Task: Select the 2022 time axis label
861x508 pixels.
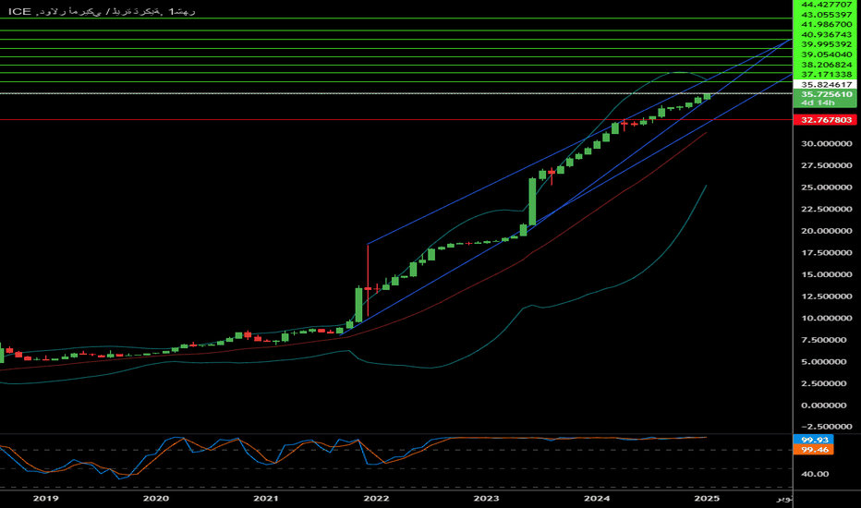Action: click(x=376, y=499)
